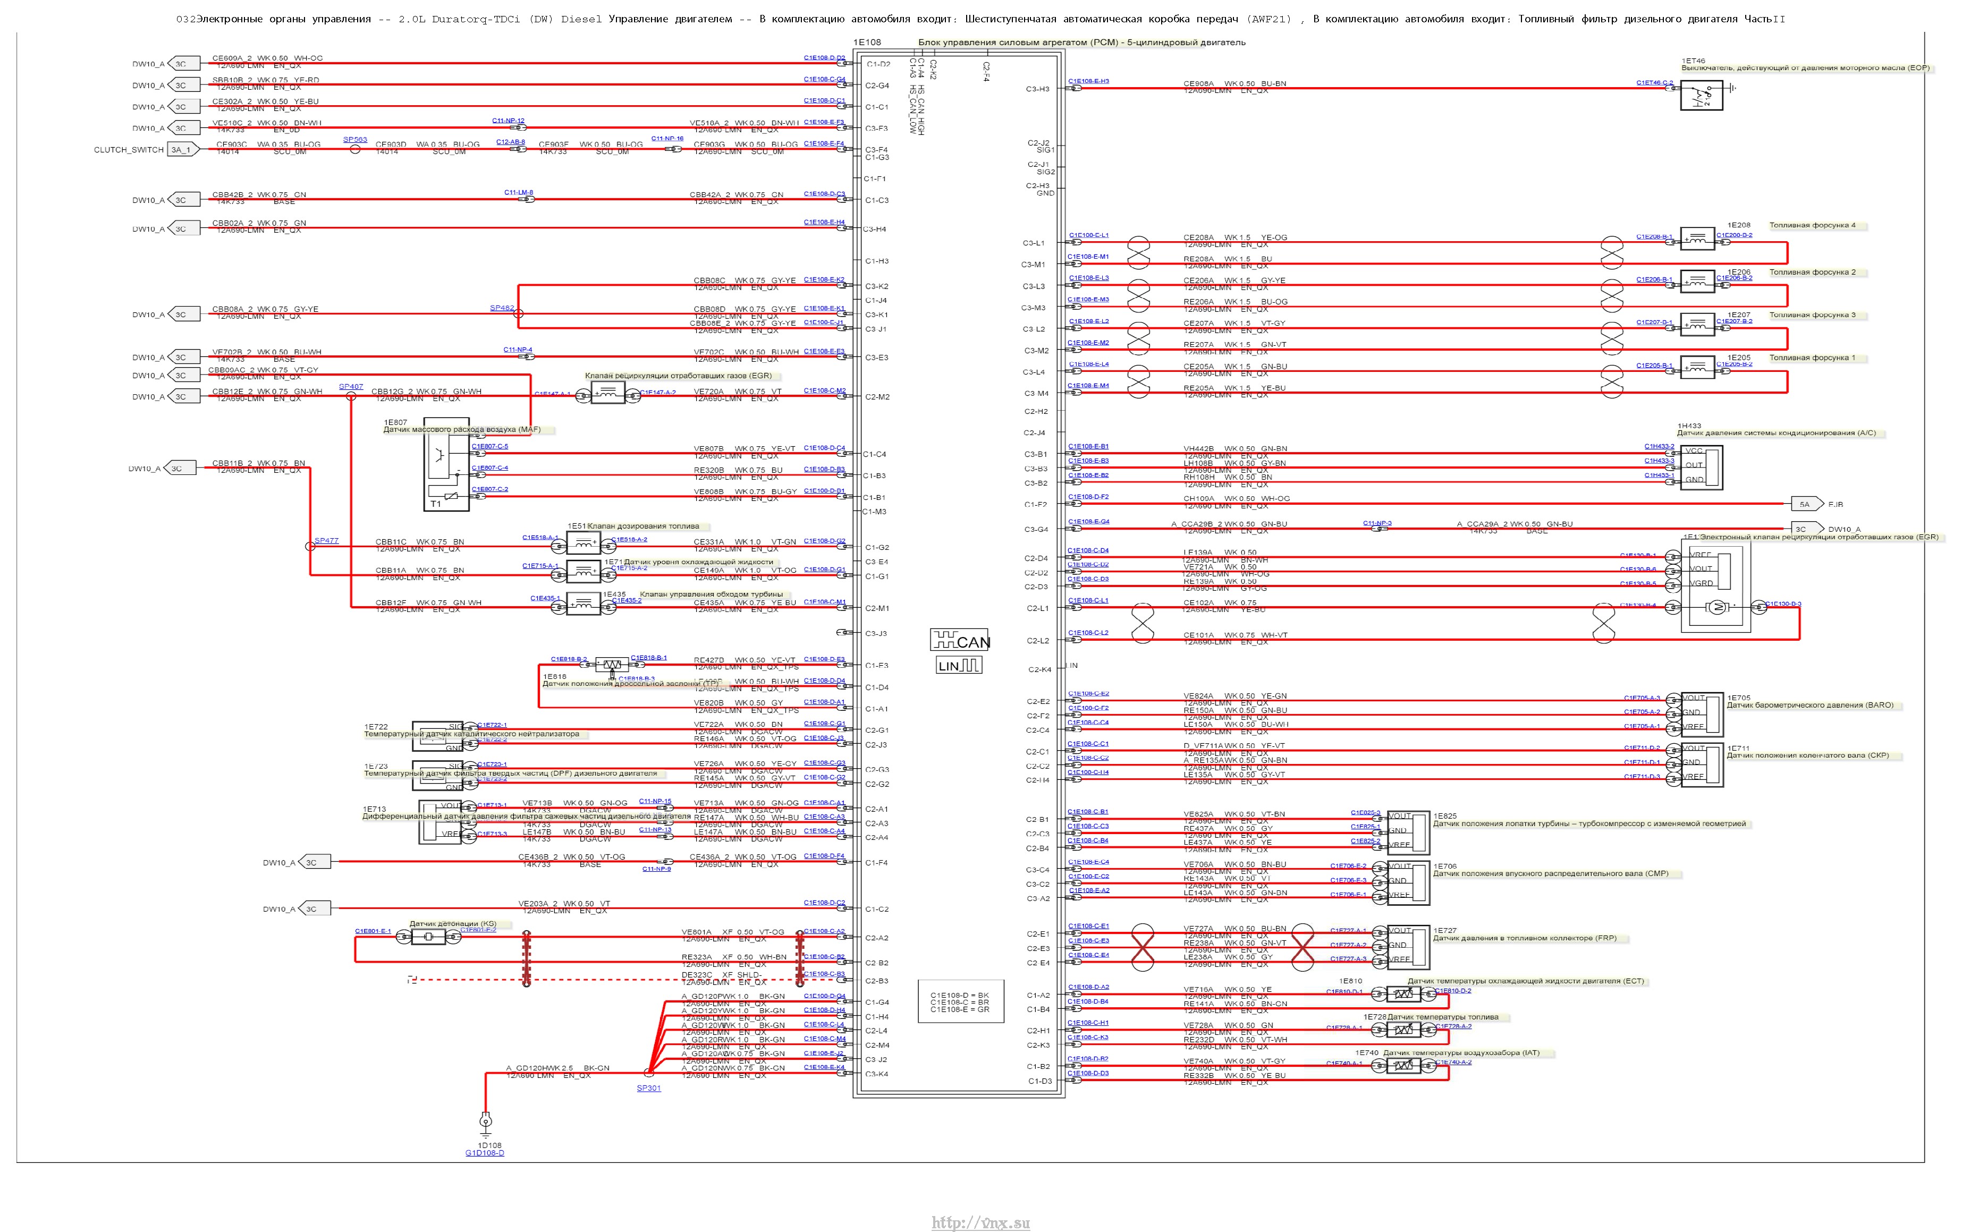
Task: Open the SP301 splice link
Action: (x=648, y=1088)
